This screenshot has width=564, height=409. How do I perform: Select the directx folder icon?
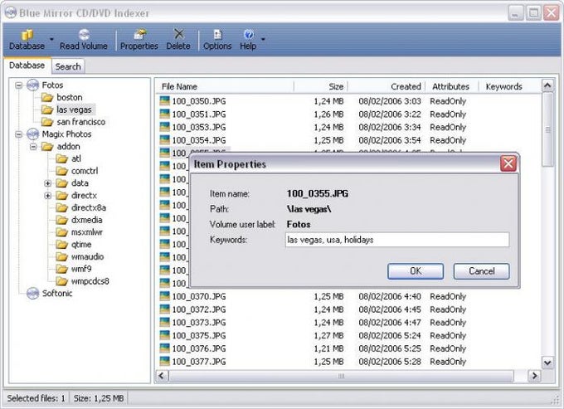point(62,195)
